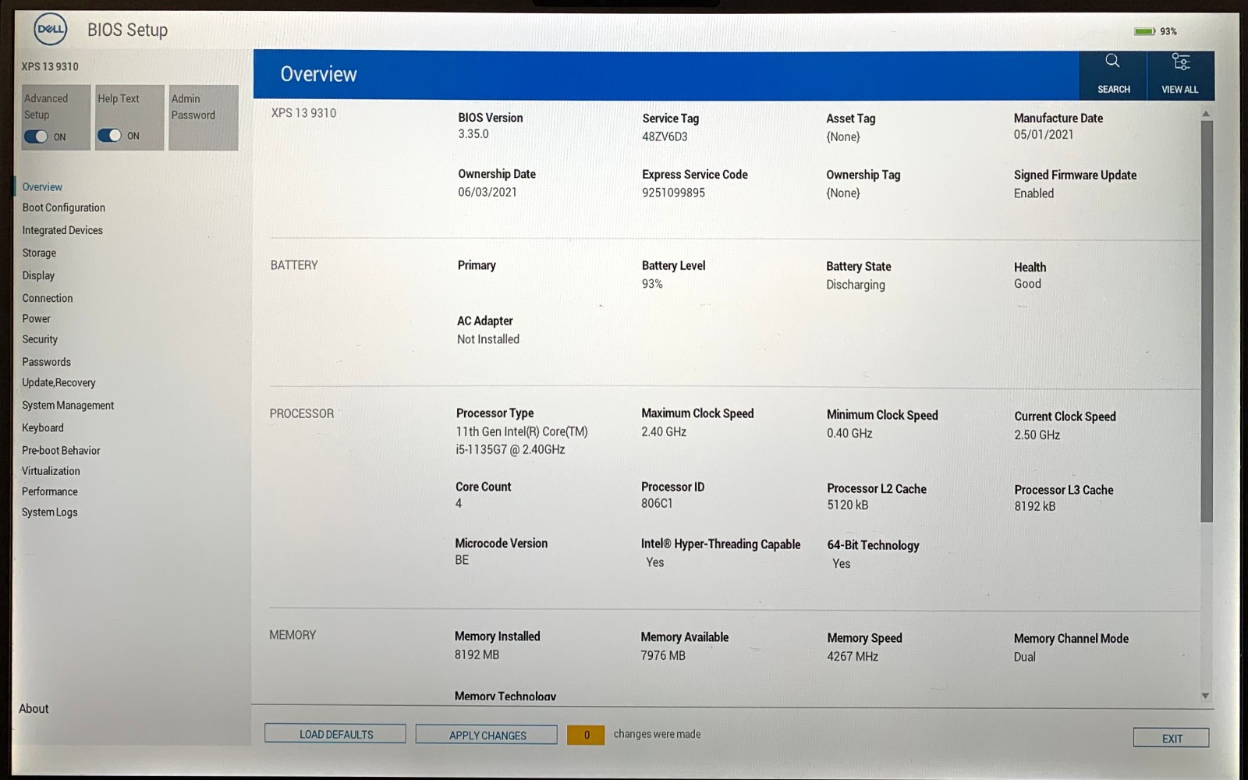
Task: Click the battery indicator icon
Action: (x=1143, y=31)
